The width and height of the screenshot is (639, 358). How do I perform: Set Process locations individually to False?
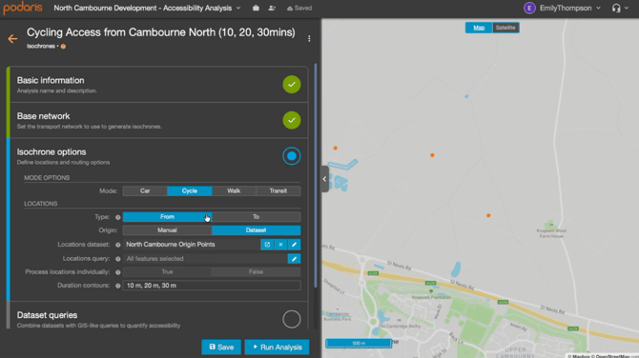(x=256, y=271)
